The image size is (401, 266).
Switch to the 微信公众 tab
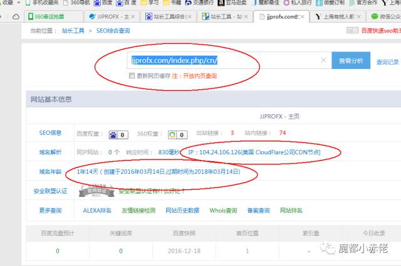(385, 17)
